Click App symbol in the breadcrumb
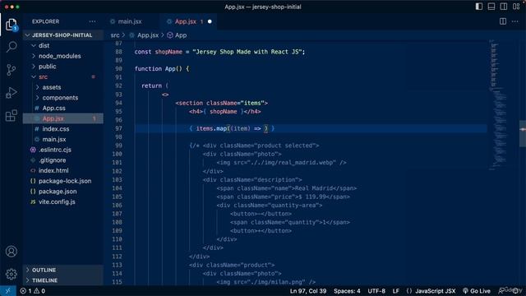Viewport: 526px width, 296px height. [x=181, y=35]
